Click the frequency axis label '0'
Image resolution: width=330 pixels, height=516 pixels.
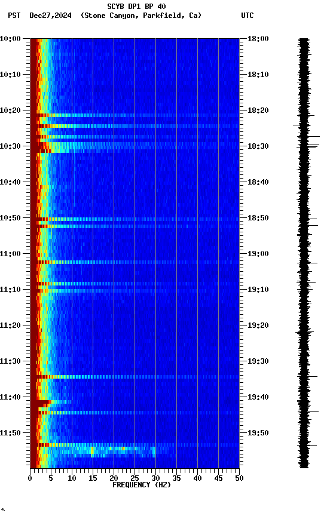pyautogui.click(x=30, y=478)
